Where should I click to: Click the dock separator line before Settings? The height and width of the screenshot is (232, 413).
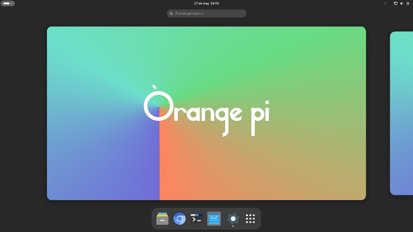(224, 218)
